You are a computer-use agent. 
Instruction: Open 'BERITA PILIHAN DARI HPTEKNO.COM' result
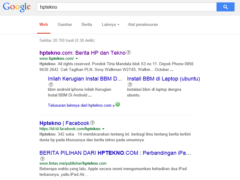tap(115, 153)
